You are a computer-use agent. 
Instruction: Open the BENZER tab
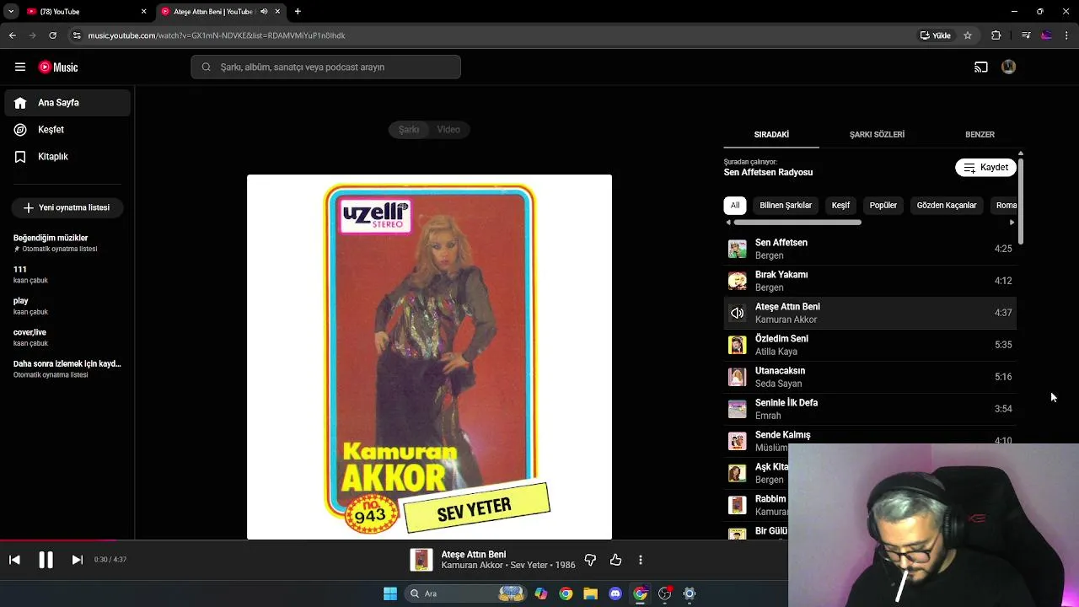coord(980,135)
